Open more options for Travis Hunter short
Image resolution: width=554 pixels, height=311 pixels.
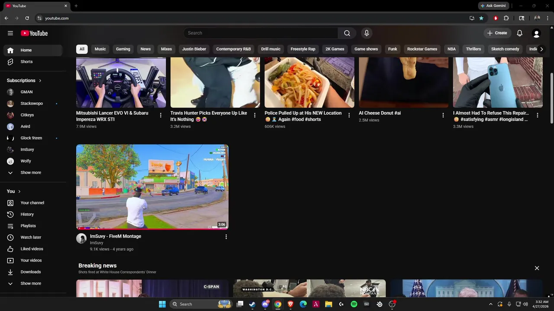point(254,115)
